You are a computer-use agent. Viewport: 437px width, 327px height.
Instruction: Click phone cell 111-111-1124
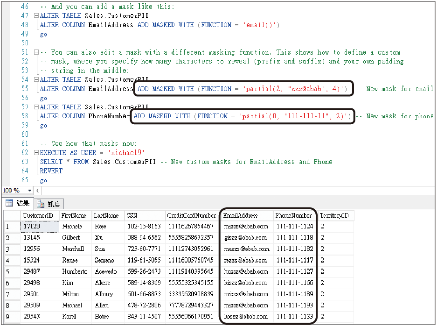[x=295, y=227]
